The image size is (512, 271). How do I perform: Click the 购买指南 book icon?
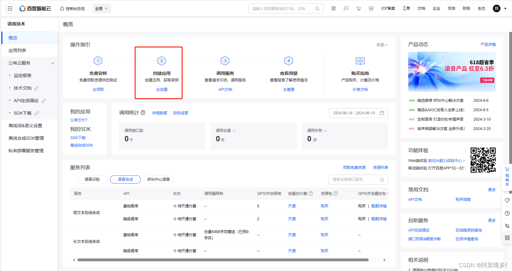click(x=360, y=61)
